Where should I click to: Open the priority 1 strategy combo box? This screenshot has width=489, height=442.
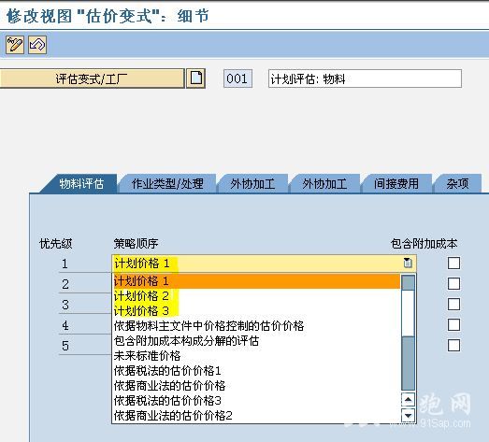tap(264, 264)
